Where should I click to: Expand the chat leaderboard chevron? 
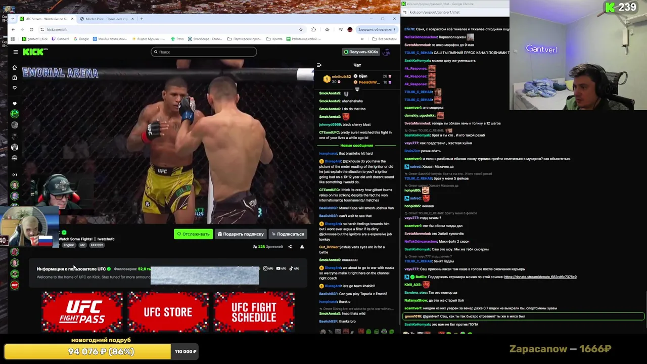coord(357,89)
